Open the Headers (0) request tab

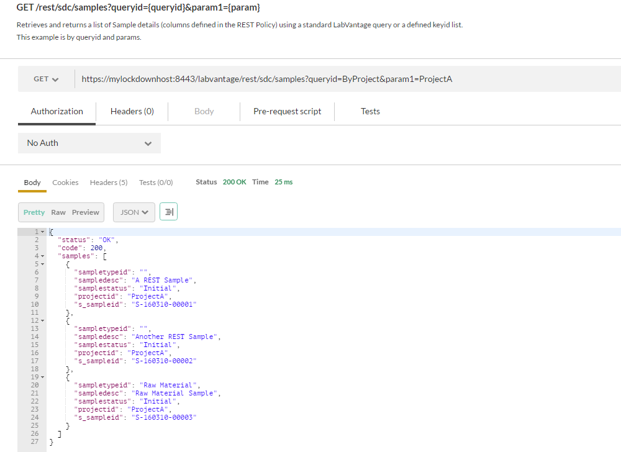pos(132,112)
